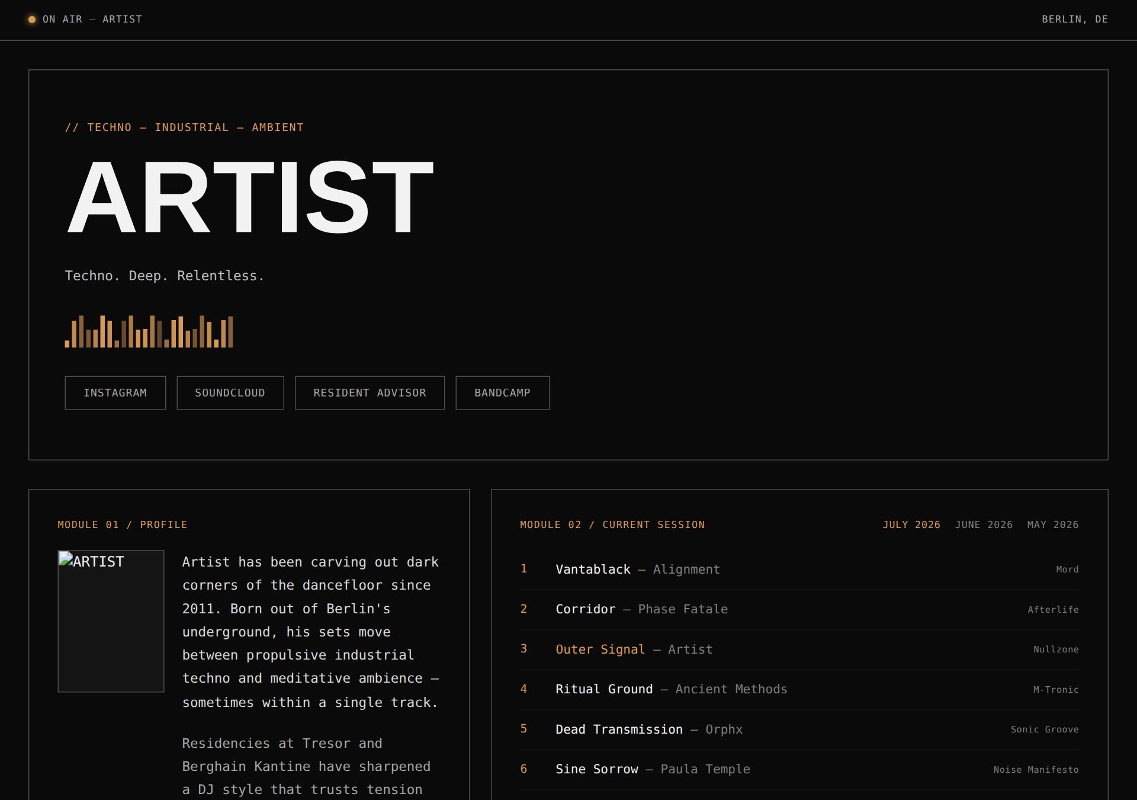Click the MODULE 02 / CURRENT SESSION heading
The image size is (1137, 800).
[612, 524]
